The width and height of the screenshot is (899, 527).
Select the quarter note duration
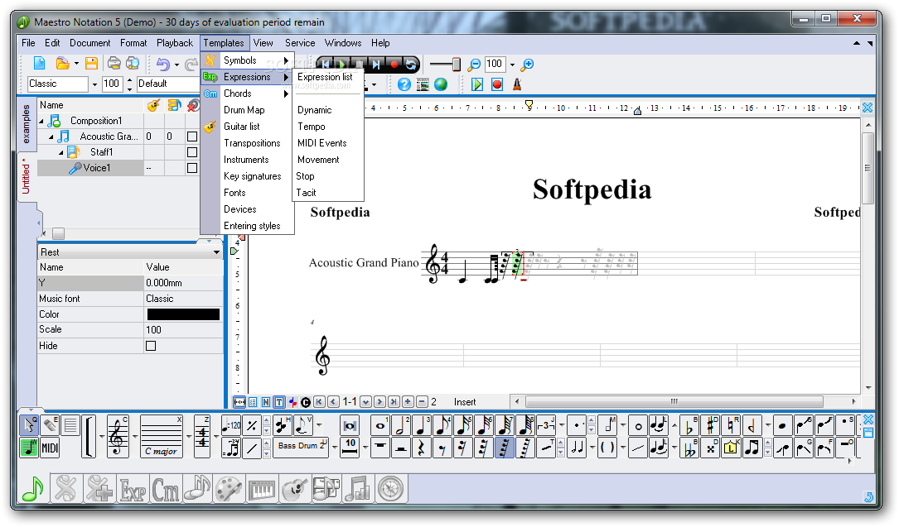pyautogui.click(x=421, y=425)
